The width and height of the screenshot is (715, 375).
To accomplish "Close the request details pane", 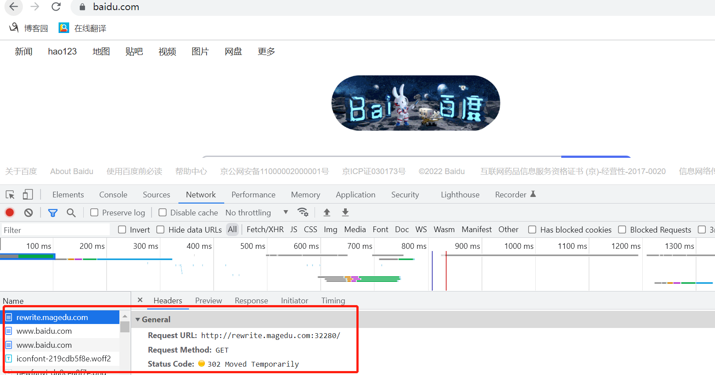I will point(140,300).
